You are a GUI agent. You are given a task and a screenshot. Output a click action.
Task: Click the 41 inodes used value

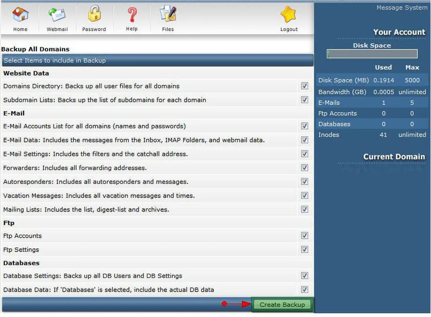pyautogui.click(x=383, y=135)
